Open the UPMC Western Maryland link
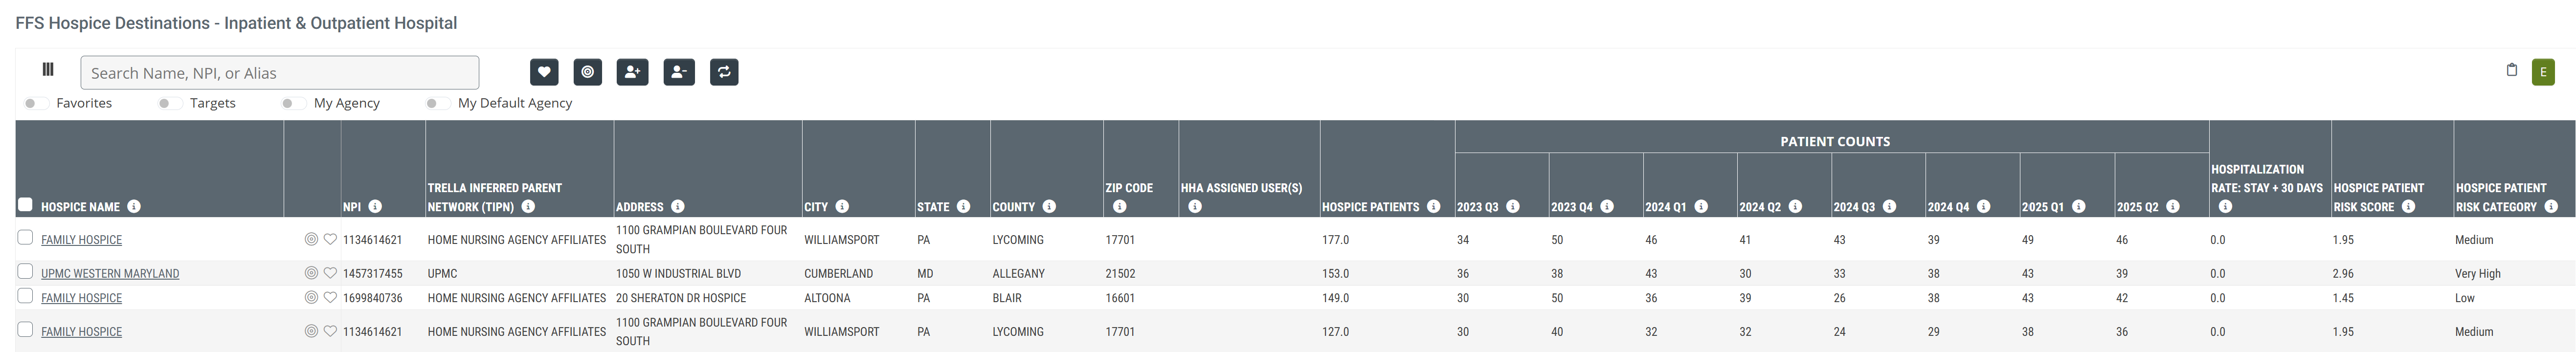The width and height of the screenshot is (2576, 352). click(x=110, y=274)
